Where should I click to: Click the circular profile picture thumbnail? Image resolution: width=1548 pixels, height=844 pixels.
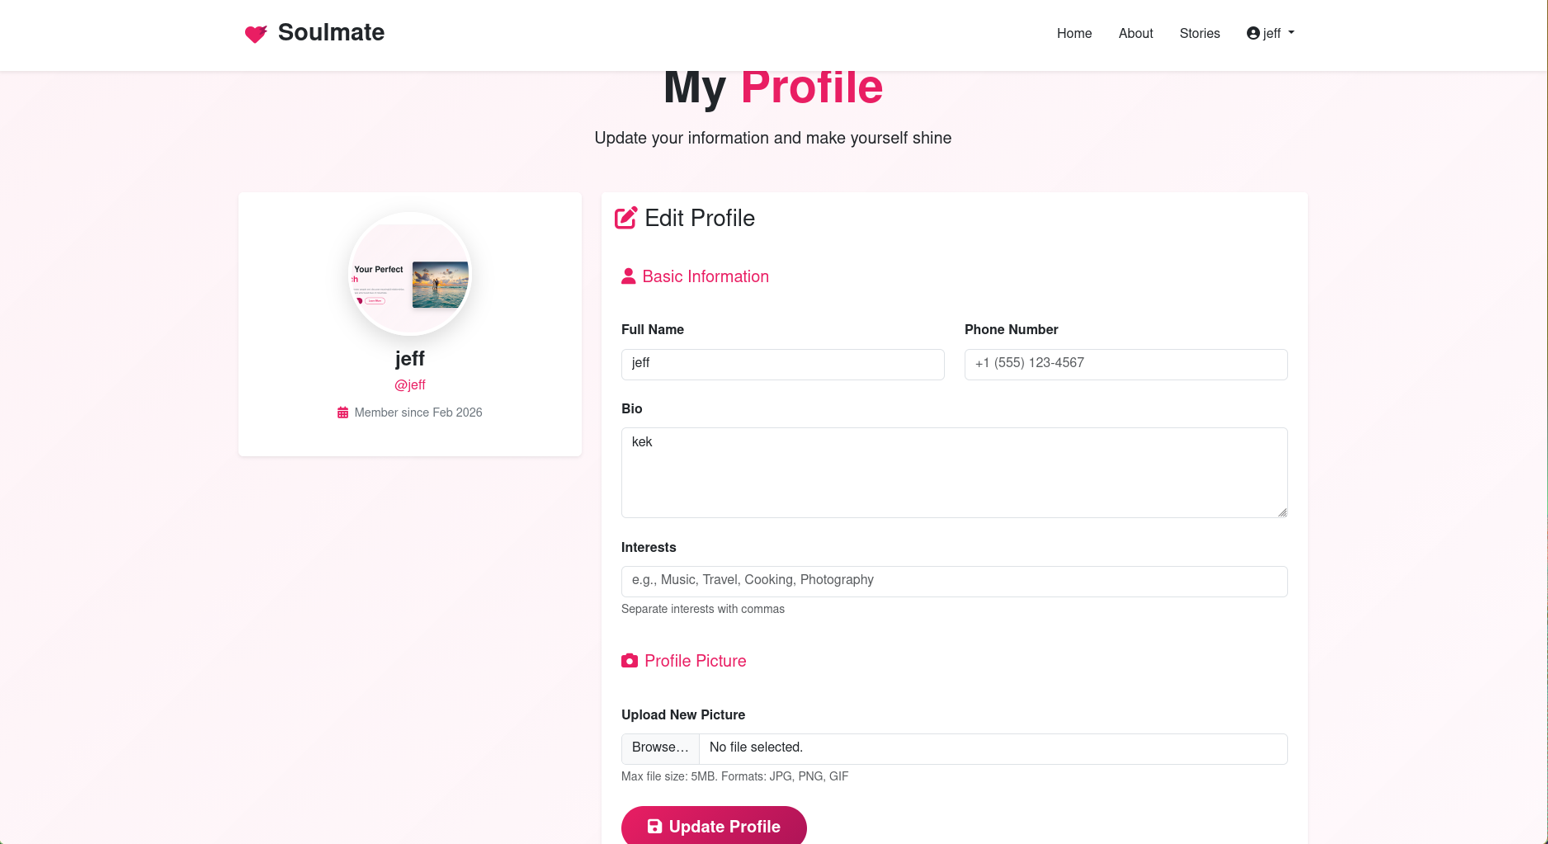pyautogui.click(x=410, y=275)
